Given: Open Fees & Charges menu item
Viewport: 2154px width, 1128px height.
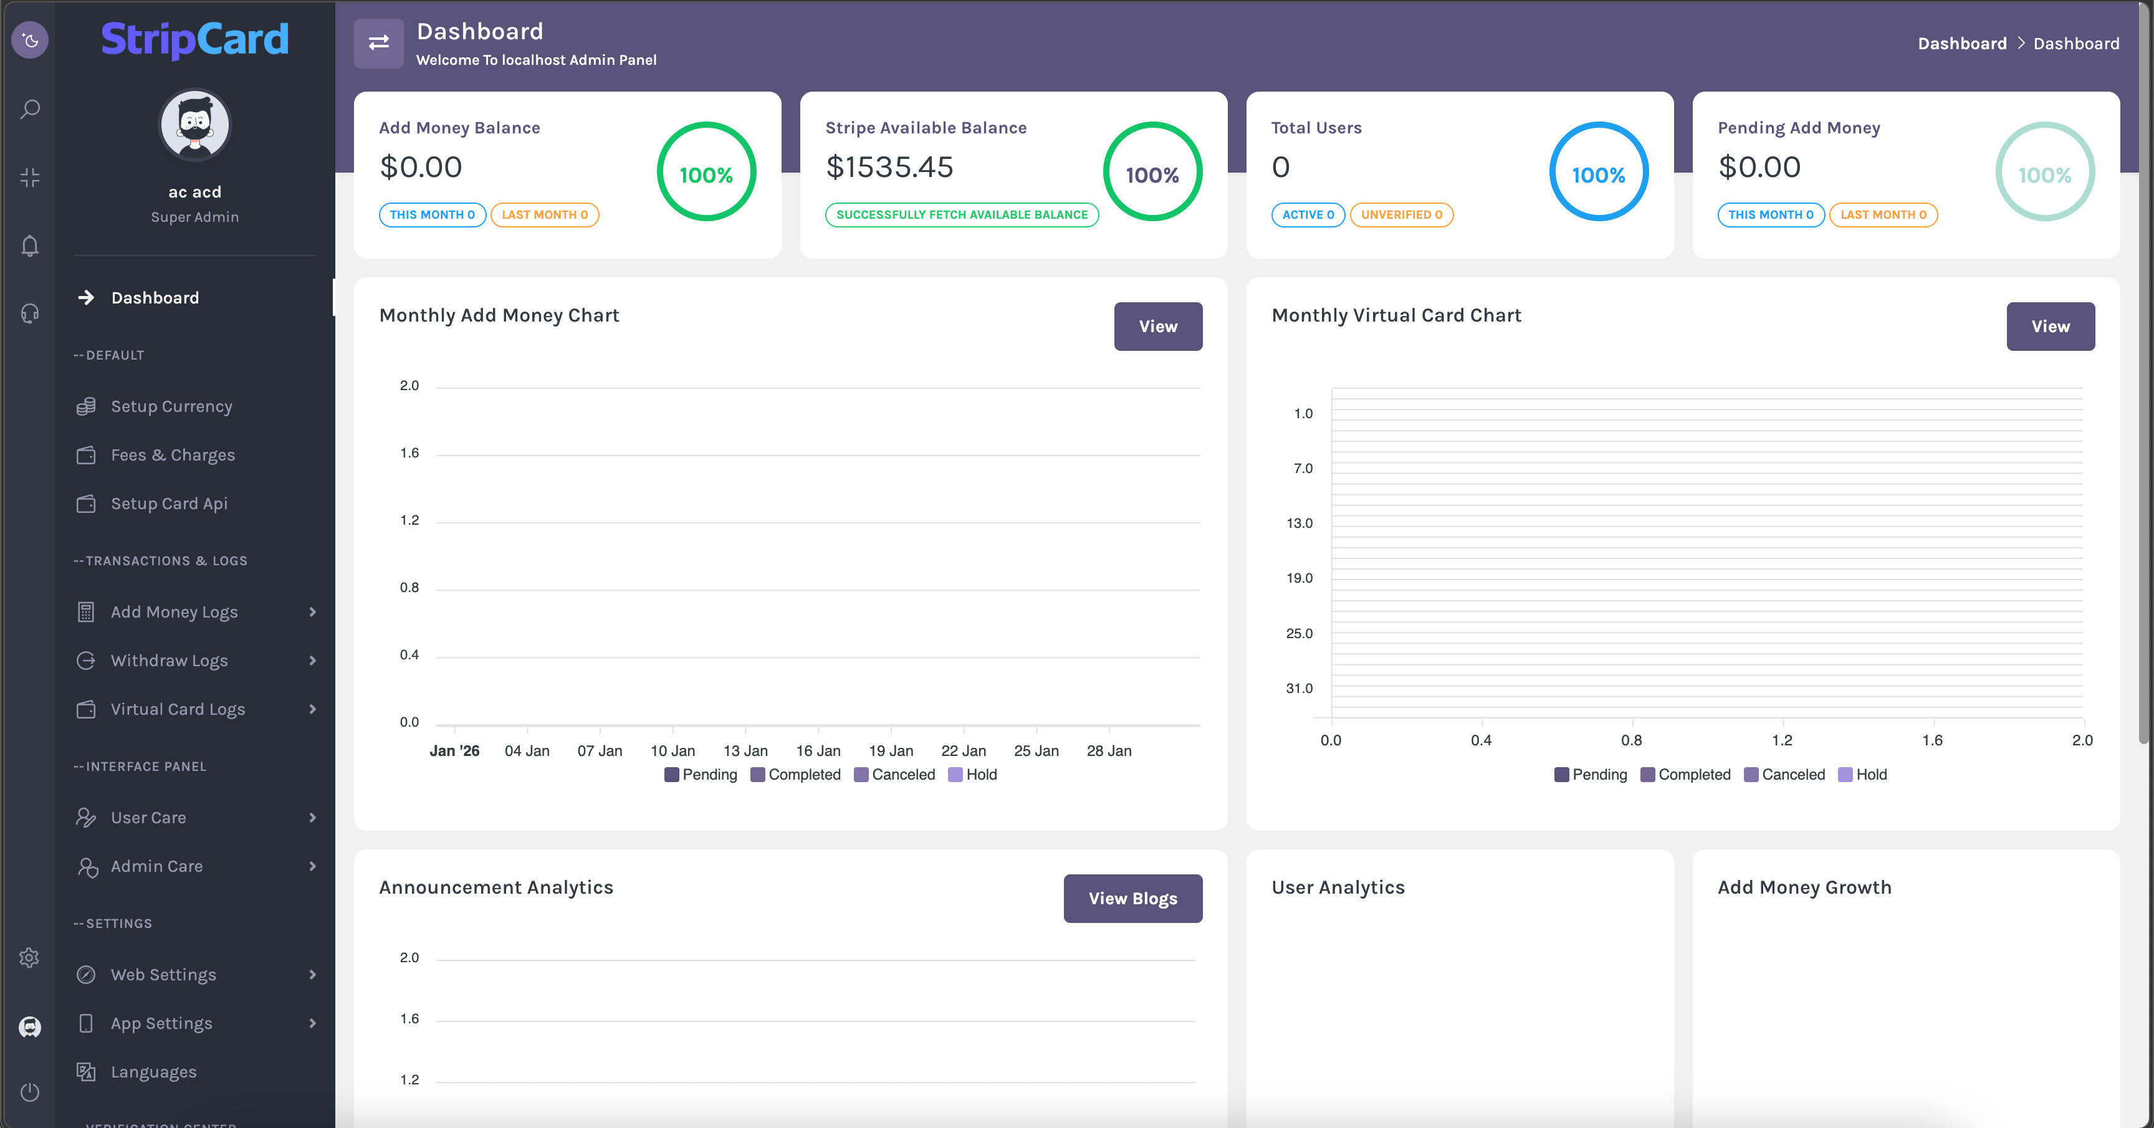Looking at the screenshot, I should (172, 455).
